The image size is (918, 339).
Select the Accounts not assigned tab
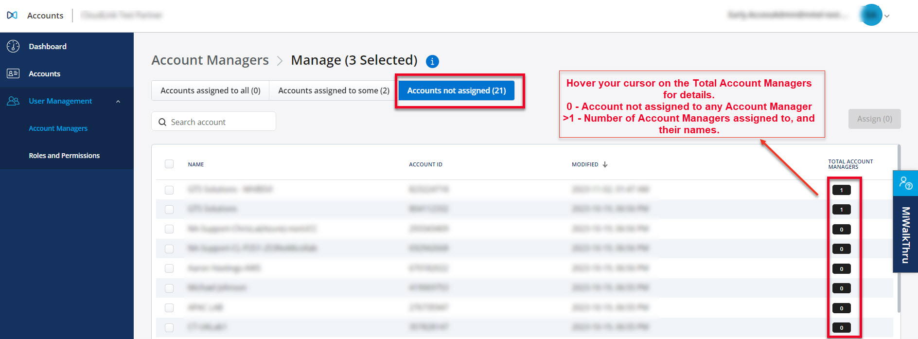pyautogui.click(x=456, y=90)
